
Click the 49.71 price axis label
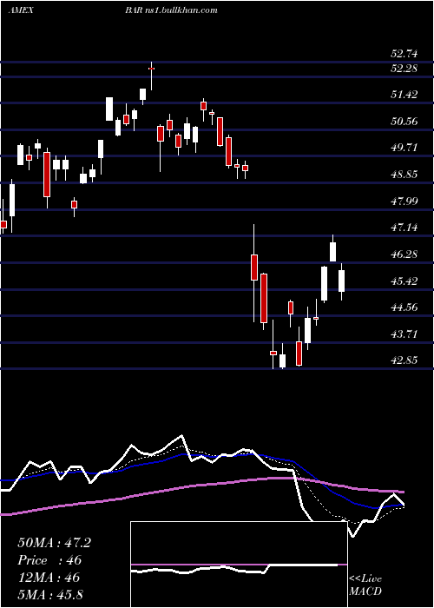pos(404,148)
